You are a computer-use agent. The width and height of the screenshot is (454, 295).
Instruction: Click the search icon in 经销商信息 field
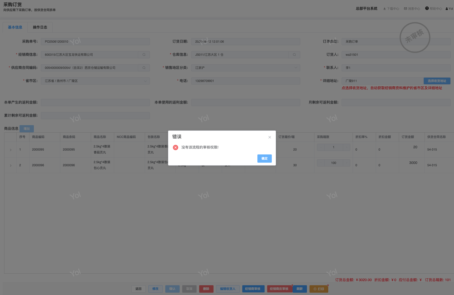144,55
